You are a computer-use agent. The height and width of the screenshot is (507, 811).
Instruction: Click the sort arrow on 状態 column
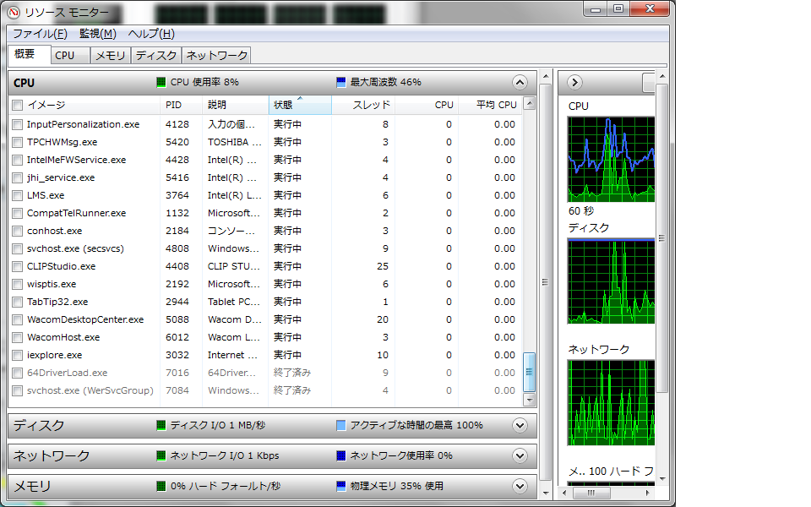[300, 98]
